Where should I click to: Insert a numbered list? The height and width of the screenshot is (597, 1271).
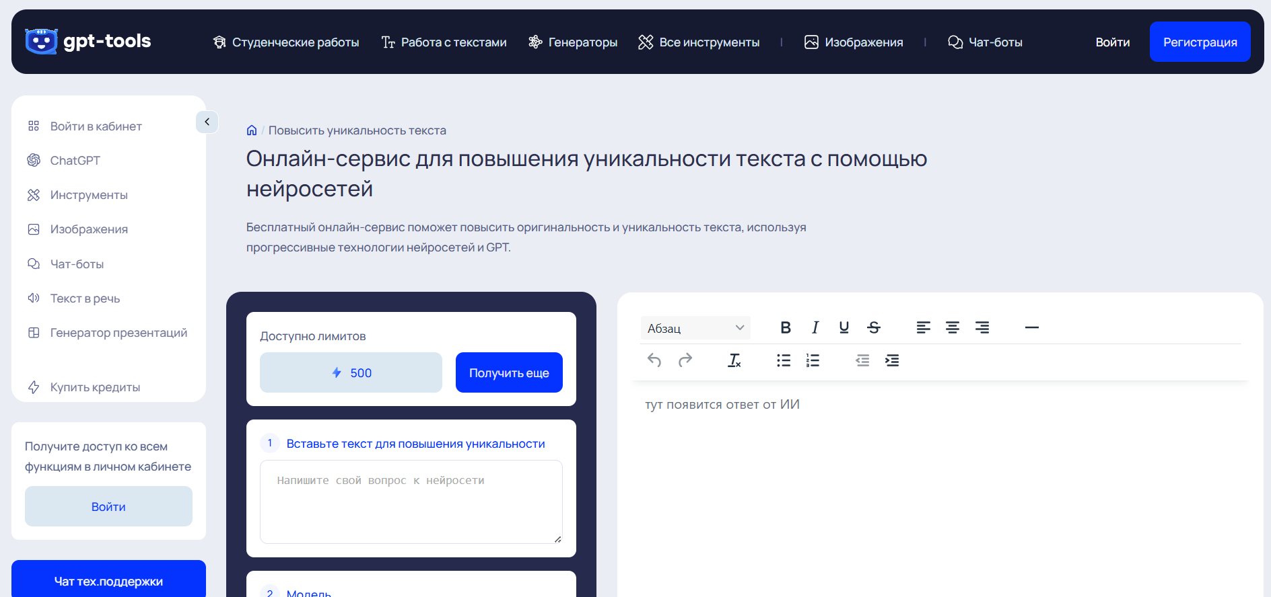pyautogui.click(x=813, y=360)
